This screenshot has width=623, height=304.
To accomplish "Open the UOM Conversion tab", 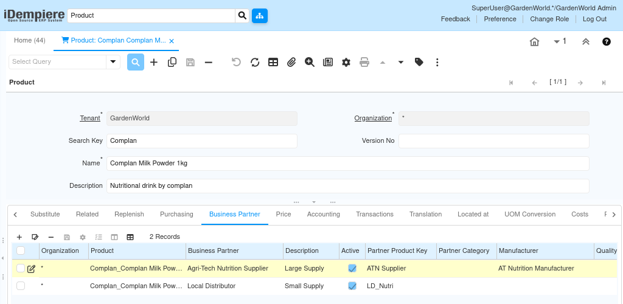I will click(530, 214).
